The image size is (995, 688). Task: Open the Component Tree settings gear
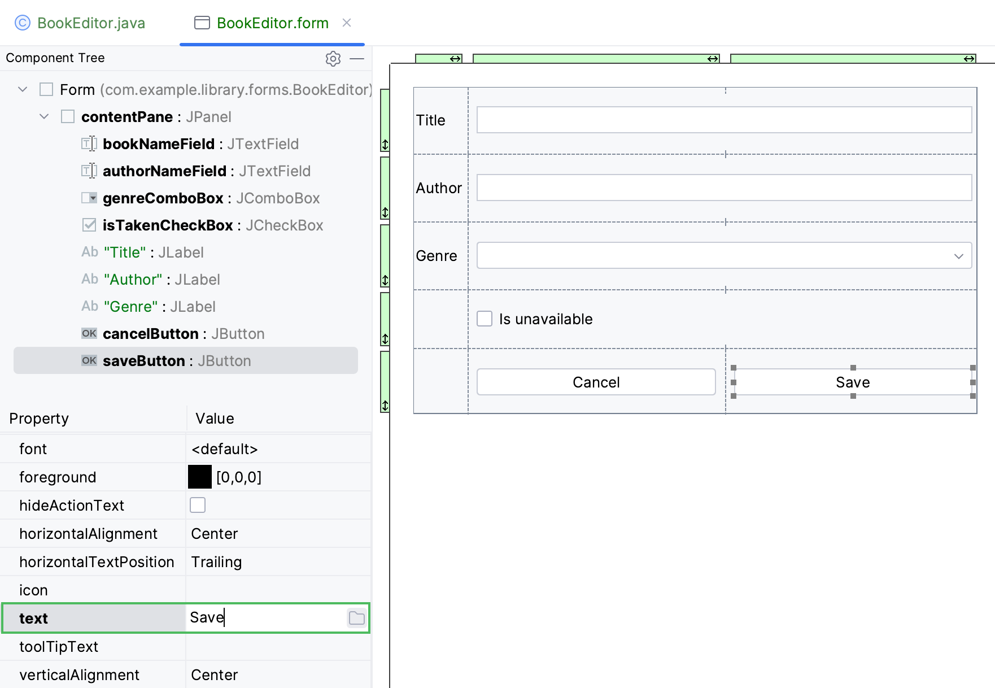(x=333, y=59)
